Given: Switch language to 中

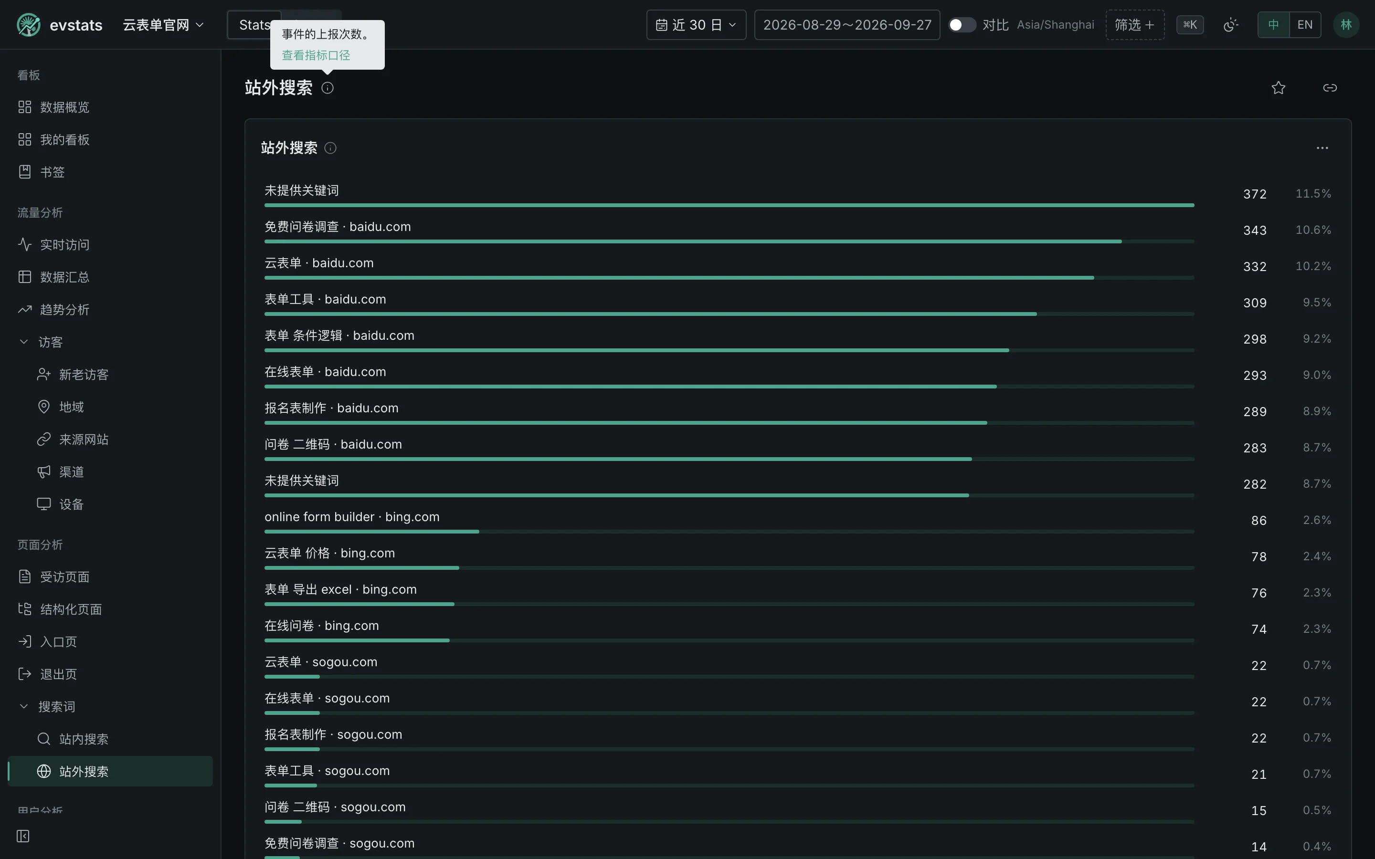Looking at the screenshot, I should click(1273, 25).
